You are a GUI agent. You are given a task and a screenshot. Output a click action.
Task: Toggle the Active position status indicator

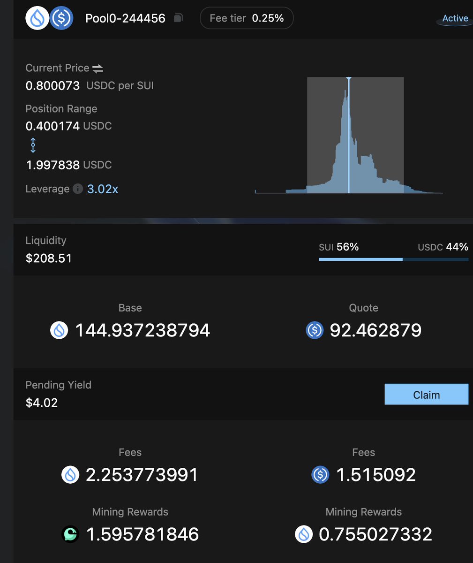click(x=454, y=18)
